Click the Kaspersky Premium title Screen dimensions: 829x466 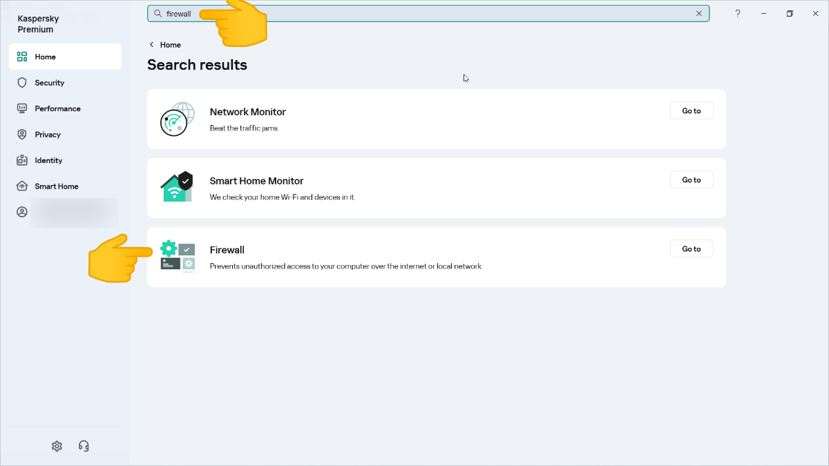(x=38, y=24)
